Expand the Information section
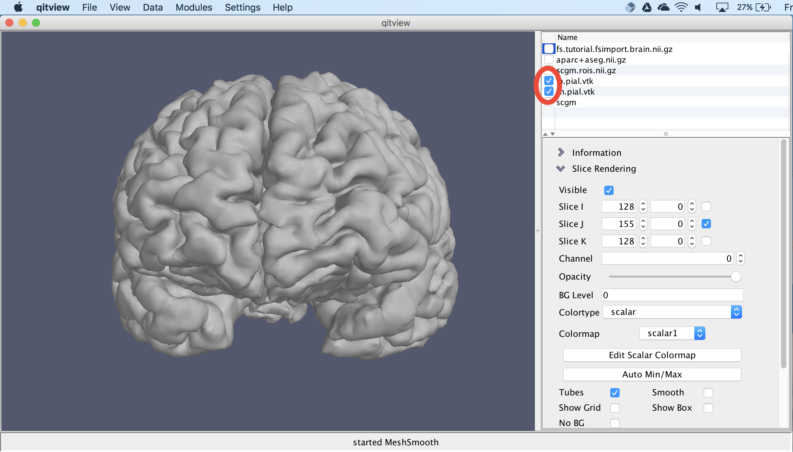 561,152
